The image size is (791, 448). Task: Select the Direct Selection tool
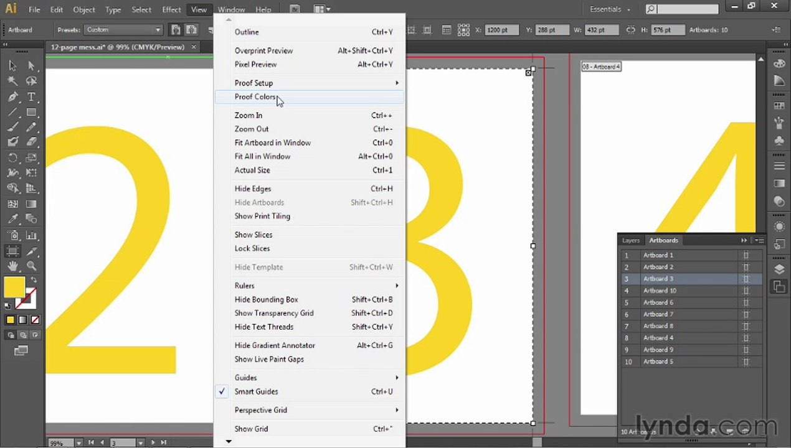(x=31, y=65)
